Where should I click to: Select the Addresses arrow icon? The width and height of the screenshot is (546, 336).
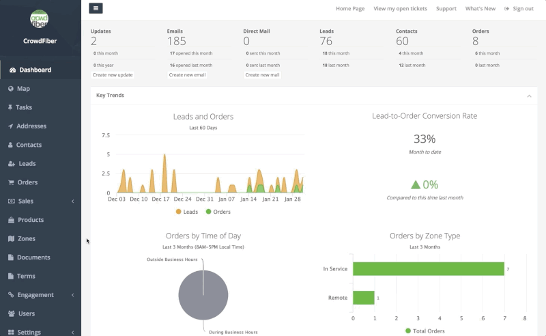11,126
